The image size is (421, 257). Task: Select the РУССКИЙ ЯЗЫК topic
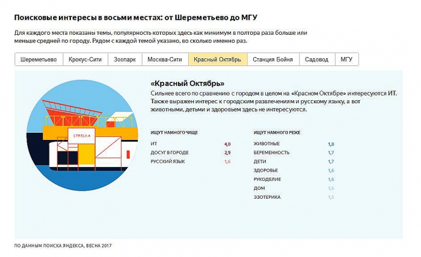pos(168,162)
